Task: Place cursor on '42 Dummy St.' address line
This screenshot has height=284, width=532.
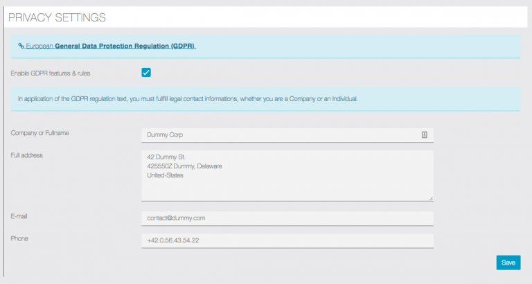Action: point(166,157)
